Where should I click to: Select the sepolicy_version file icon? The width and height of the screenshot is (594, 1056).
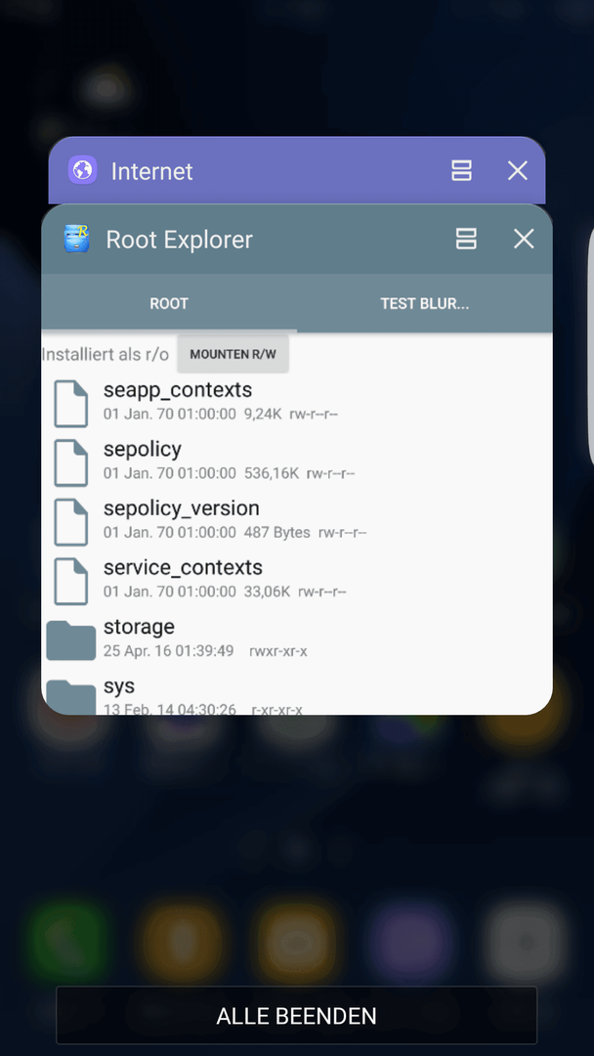(70, 522)
